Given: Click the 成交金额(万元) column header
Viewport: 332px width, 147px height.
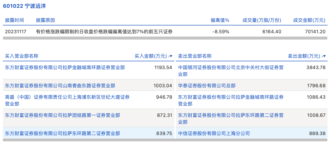Looking at the screenshot, I should [309, 20].
